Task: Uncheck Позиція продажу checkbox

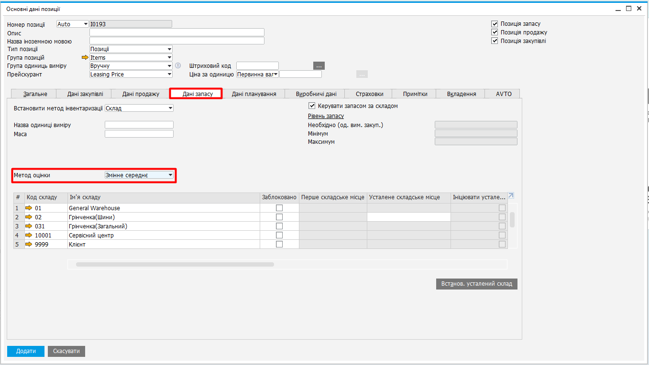Action: (x=495, y=32)
